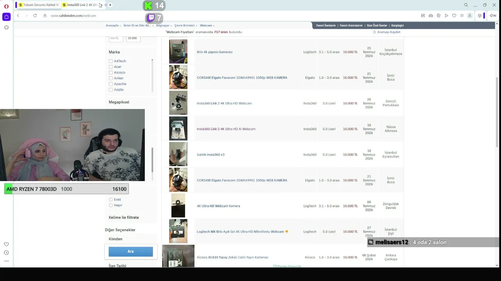Open Favori Aramalarım menu item
The image size is (501, 281).
click(x=351, y=25)
